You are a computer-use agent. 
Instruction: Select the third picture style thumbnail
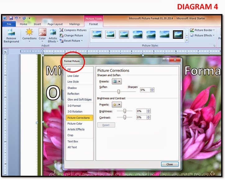tap(124, 35)
